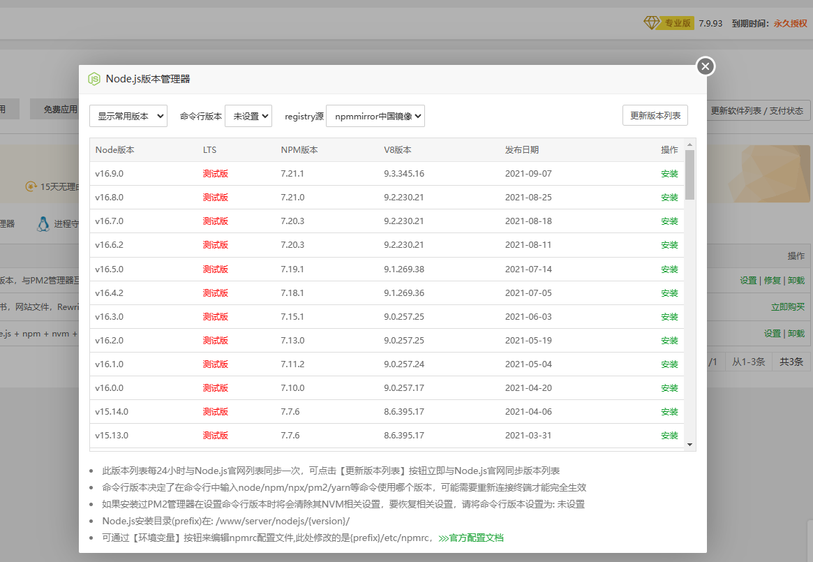Click release date 2021-09-07 cell
This screenshot has height=562, width=813.
(528, 173)
